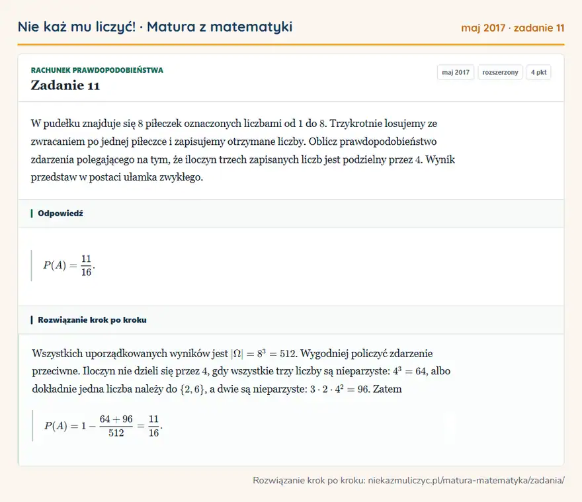Click the 'maj 2017' tag badge
The image size is (582, 502).
[x=456, y=72]
